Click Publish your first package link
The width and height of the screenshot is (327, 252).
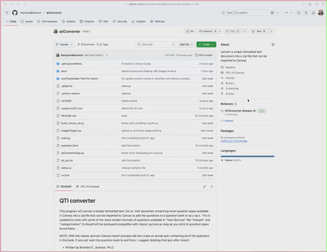(x=234, y=141)
